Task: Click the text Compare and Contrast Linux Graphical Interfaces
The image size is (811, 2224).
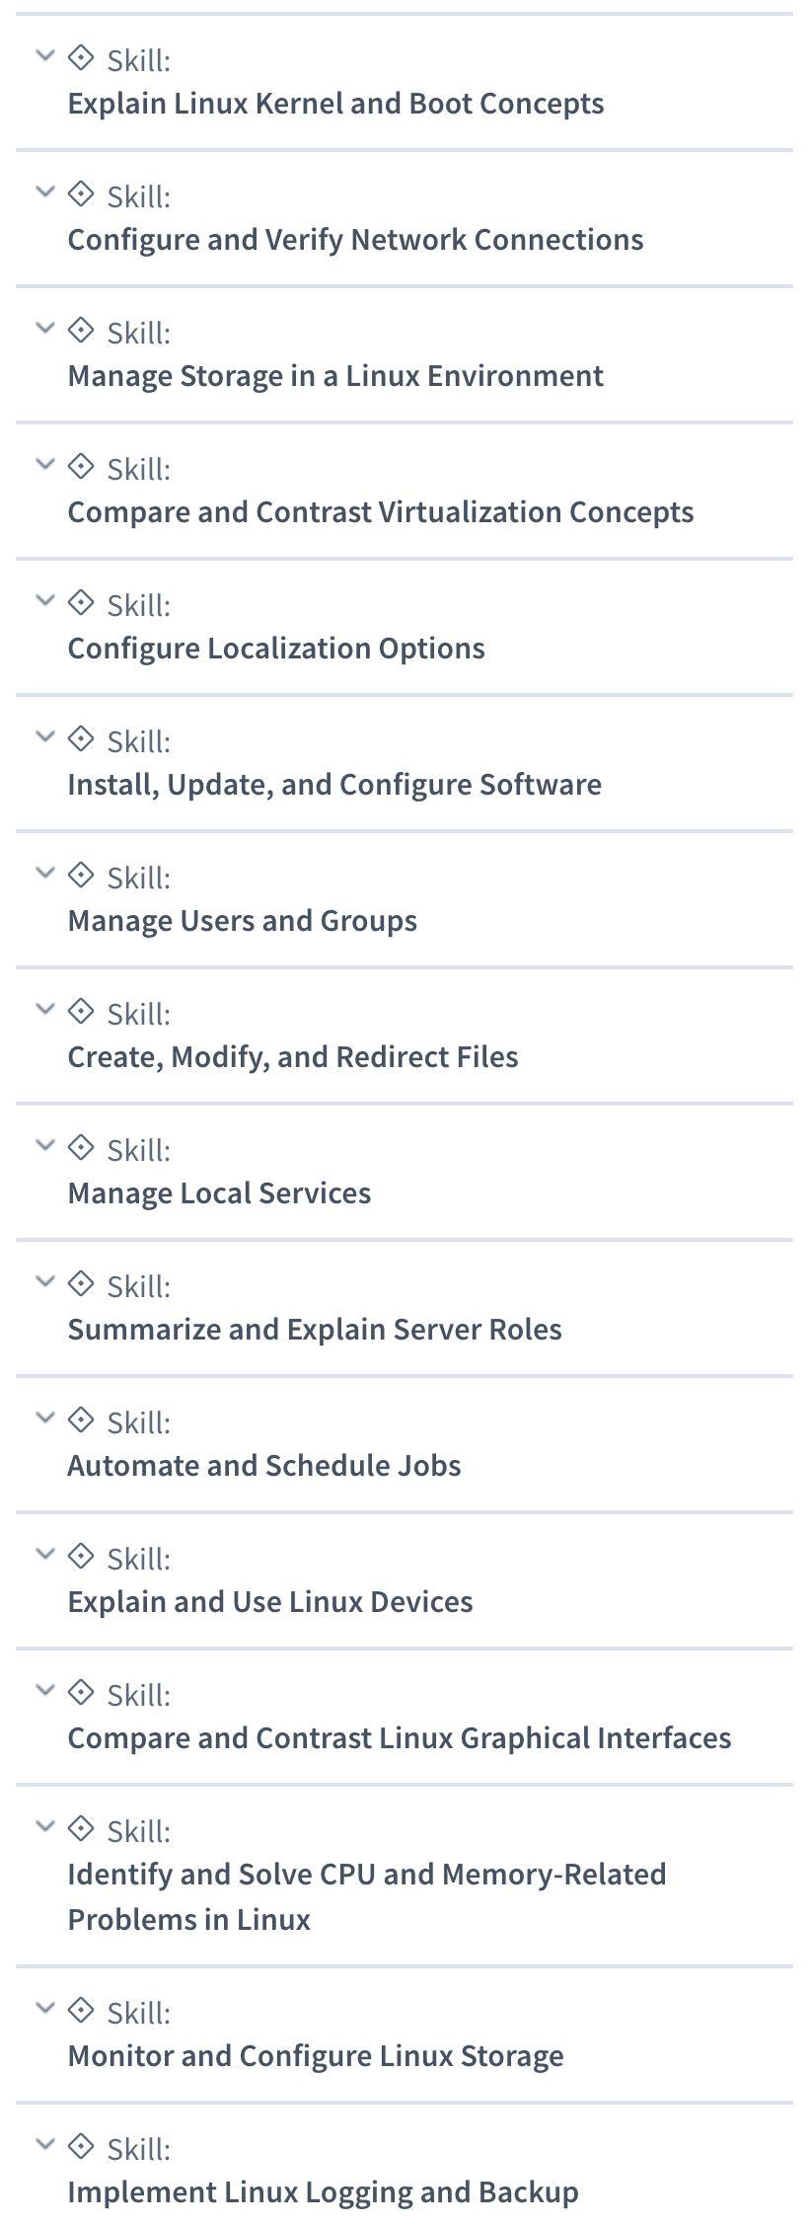Action: [400, 1738]
